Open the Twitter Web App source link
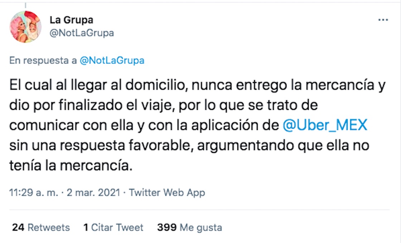401x243 pixels. pos(167,193)
